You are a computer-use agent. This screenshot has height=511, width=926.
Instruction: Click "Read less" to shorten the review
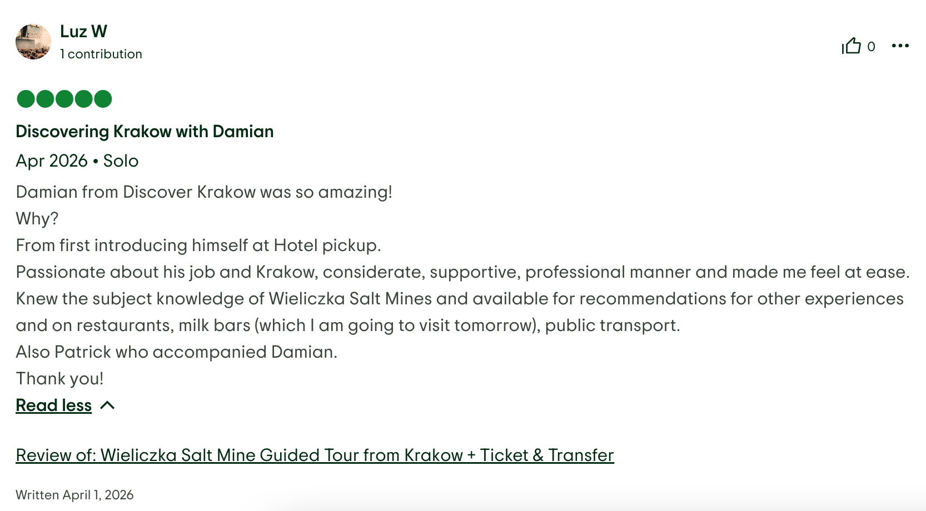(53, 405)
